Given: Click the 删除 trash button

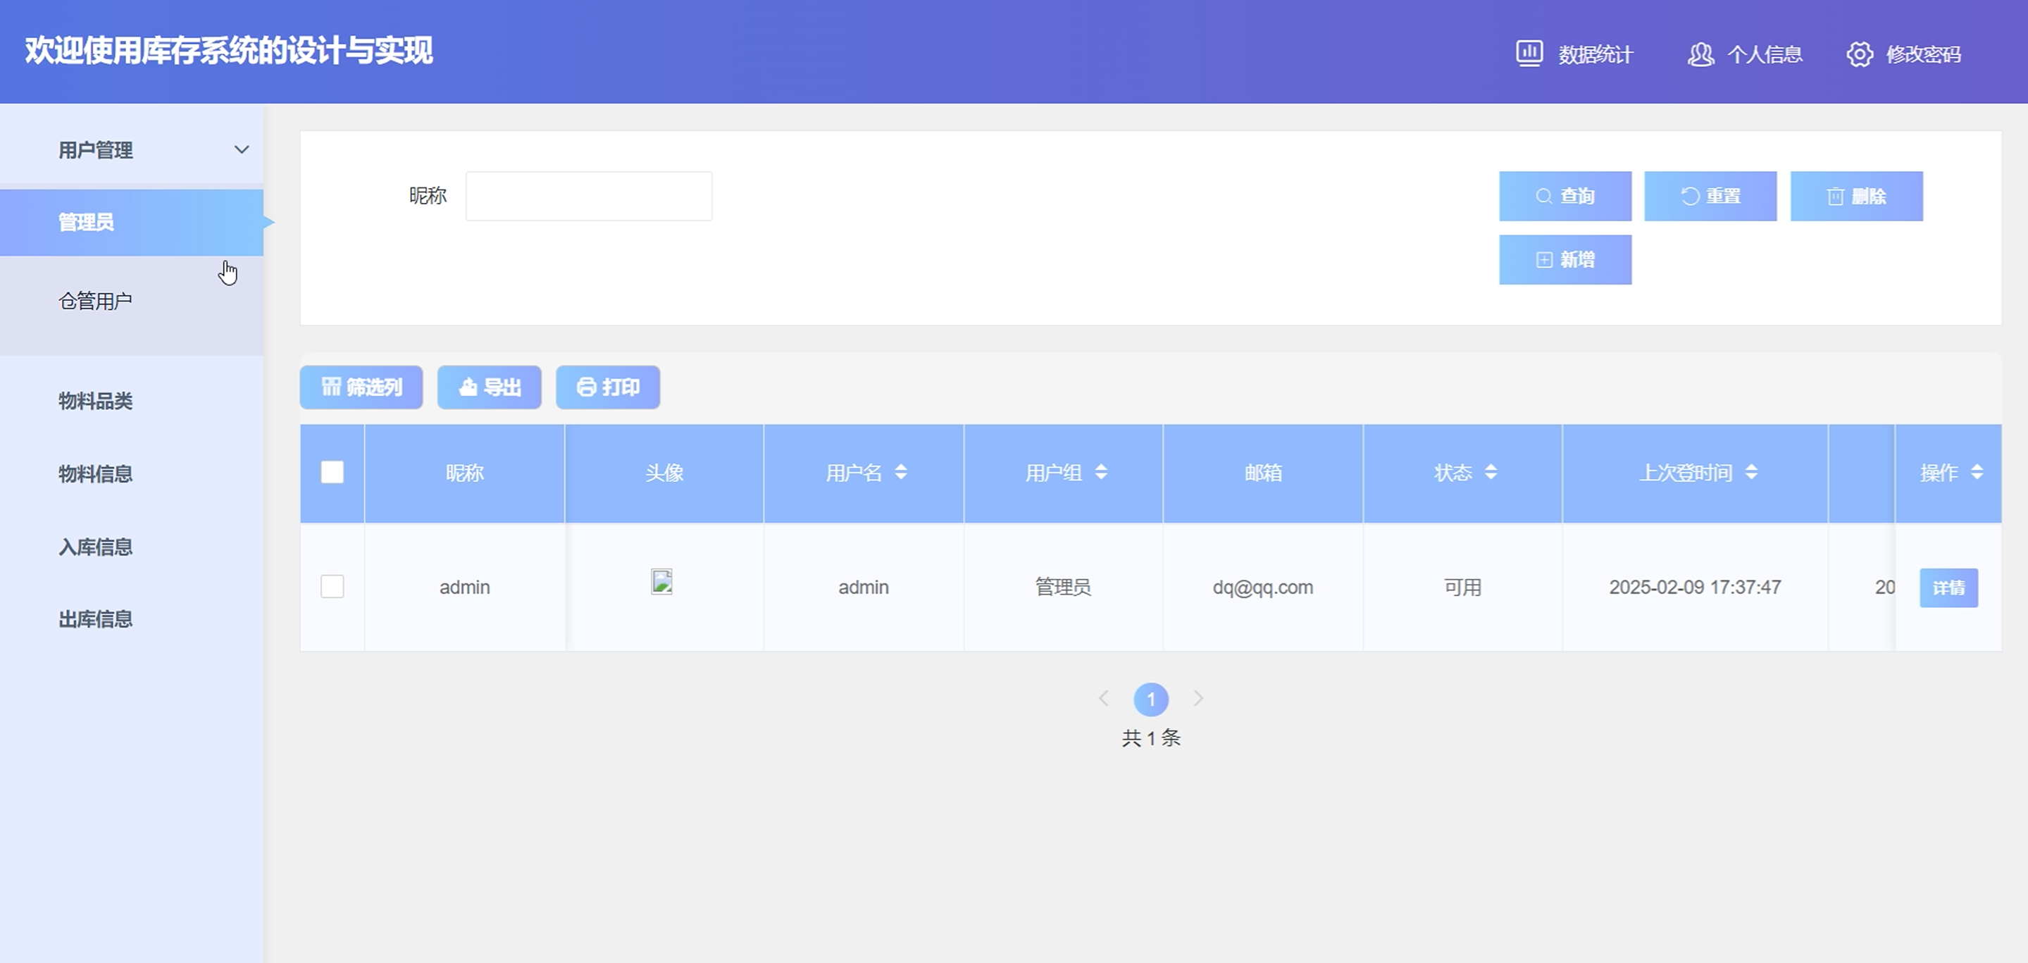Looking at the screenshot, I should coord(1855,196).
